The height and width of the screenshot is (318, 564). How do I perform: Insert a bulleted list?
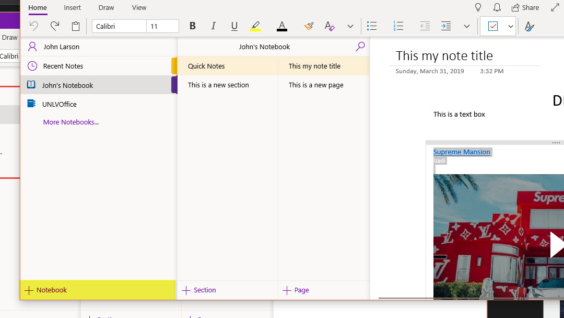pos(372,26)
